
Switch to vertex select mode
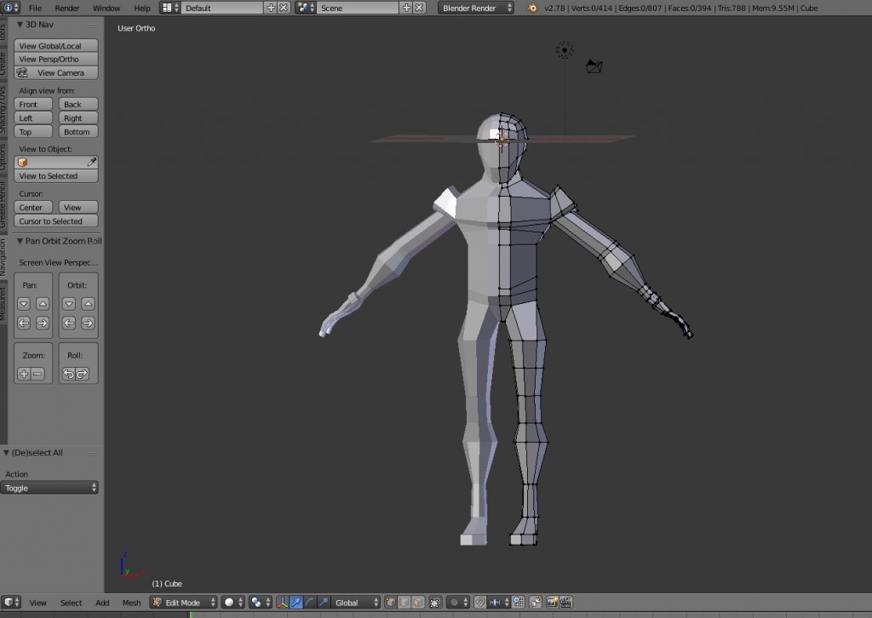[x=391, y=602]
